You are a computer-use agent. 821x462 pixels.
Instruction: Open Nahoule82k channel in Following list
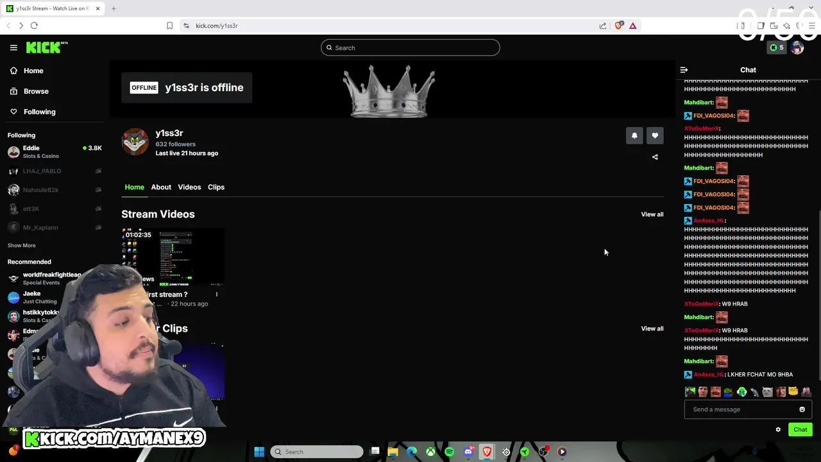(55, 190)
